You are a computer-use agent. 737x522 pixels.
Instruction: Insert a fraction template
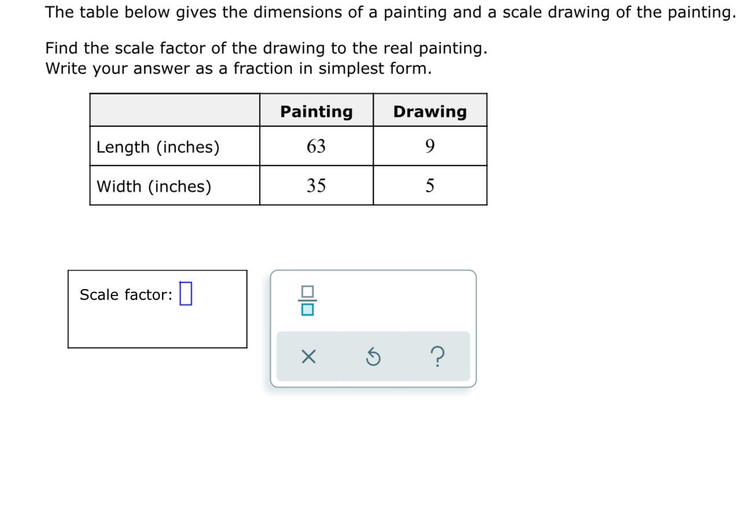tap(307, 300)
